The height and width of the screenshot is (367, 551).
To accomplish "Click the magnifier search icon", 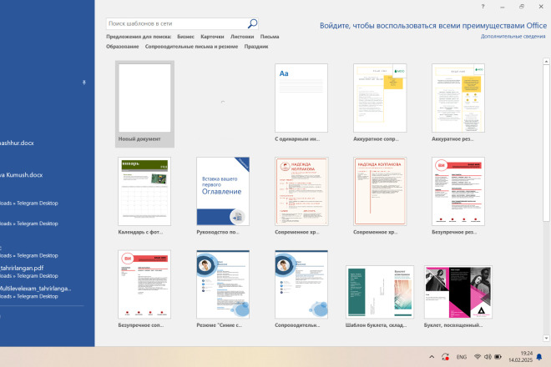I will point(252,23).
